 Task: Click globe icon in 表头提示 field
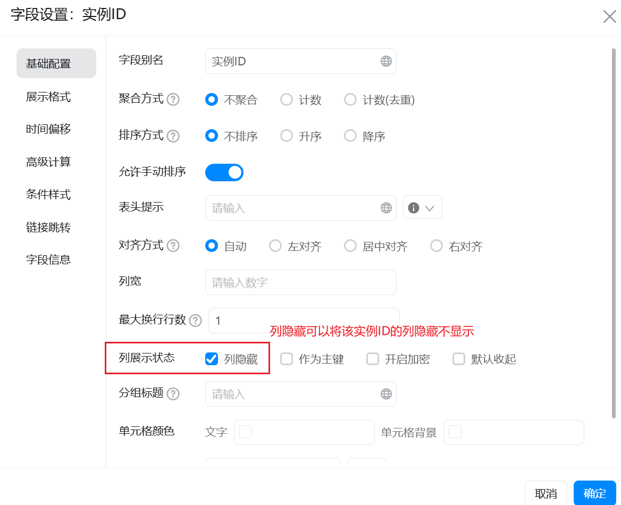tap(386, 208)
